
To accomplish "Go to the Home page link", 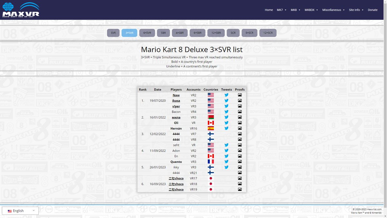I will (269, 10).
